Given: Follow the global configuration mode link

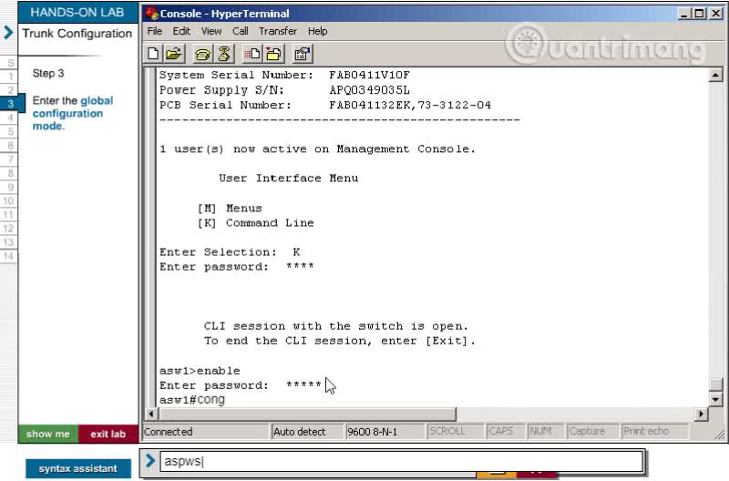Looking at the screenshot, I should click(73, 113).
